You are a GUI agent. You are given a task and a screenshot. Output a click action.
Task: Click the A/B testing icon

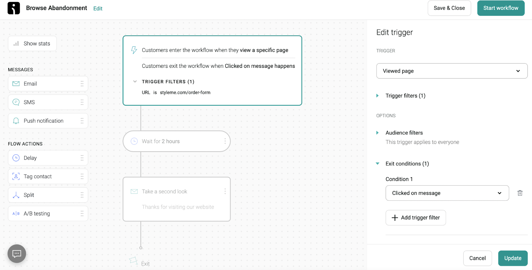(16, 213)
